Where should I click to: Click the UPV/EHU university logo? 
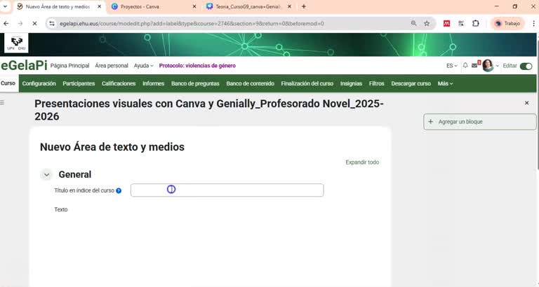click(16, 43)
